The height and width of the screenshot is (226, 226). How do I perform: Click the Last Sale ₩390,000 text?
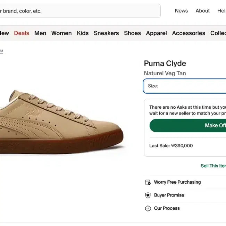[171, 146]
